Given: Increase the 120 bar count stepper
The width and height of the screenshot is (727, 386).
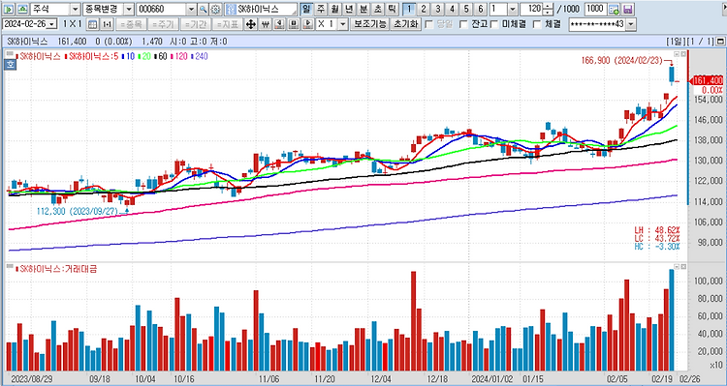Looking at the screenshot, I should tap(549, 7).
